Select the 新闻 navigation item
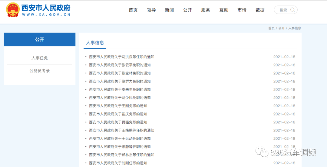 pyautogui.click(x=169, y=10)
